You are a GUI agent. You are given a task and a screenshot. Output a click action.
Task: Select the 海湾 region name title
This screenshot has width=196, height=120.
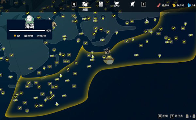click(x=29, y=26)
